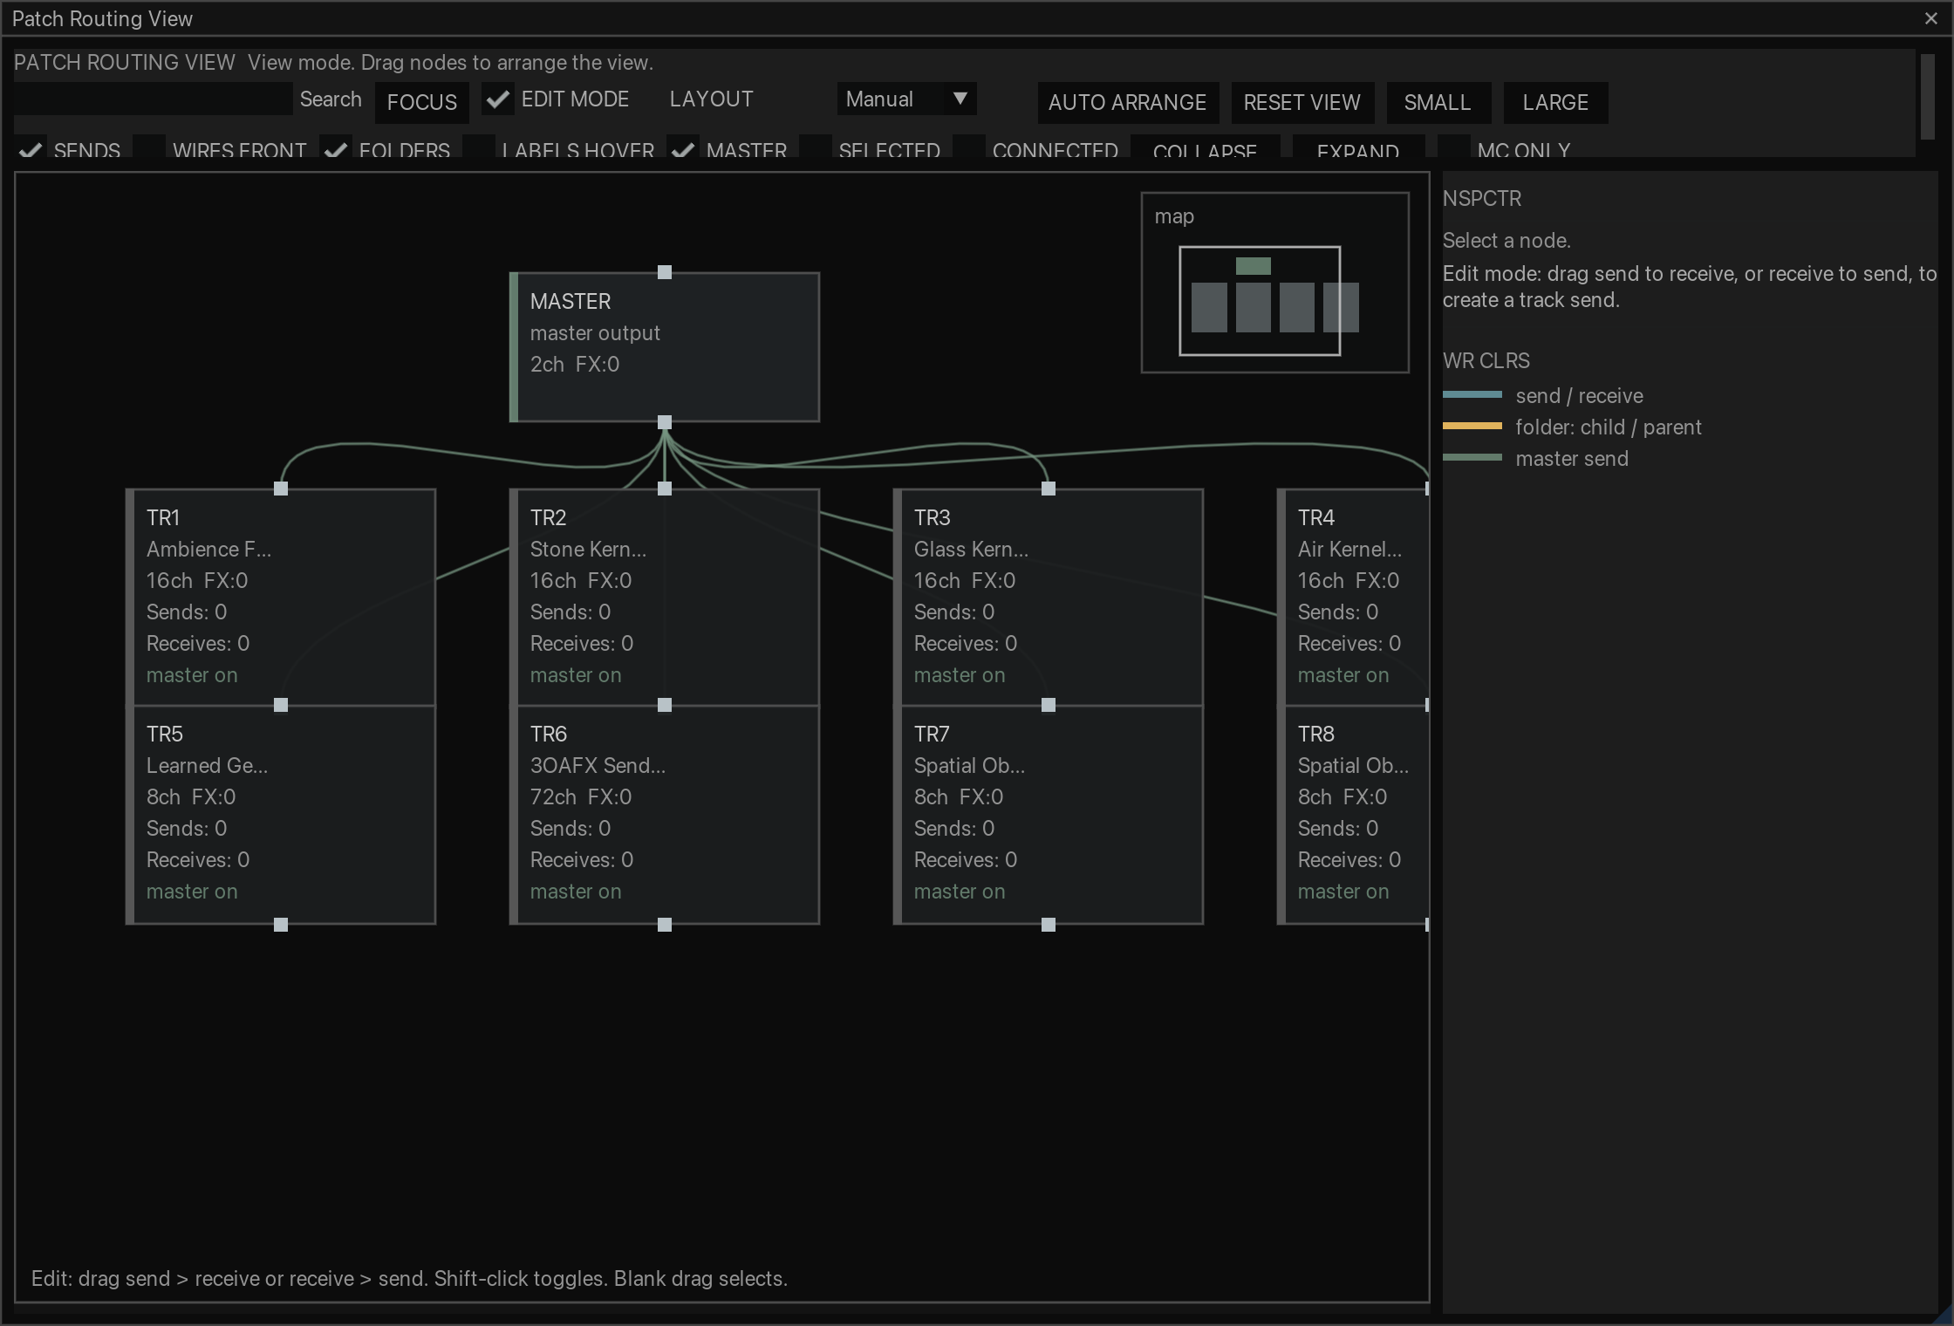Screen dimensions: 1954x1326
Task: Click TR5 bottom port handle
Action: (x=281, y=925)
